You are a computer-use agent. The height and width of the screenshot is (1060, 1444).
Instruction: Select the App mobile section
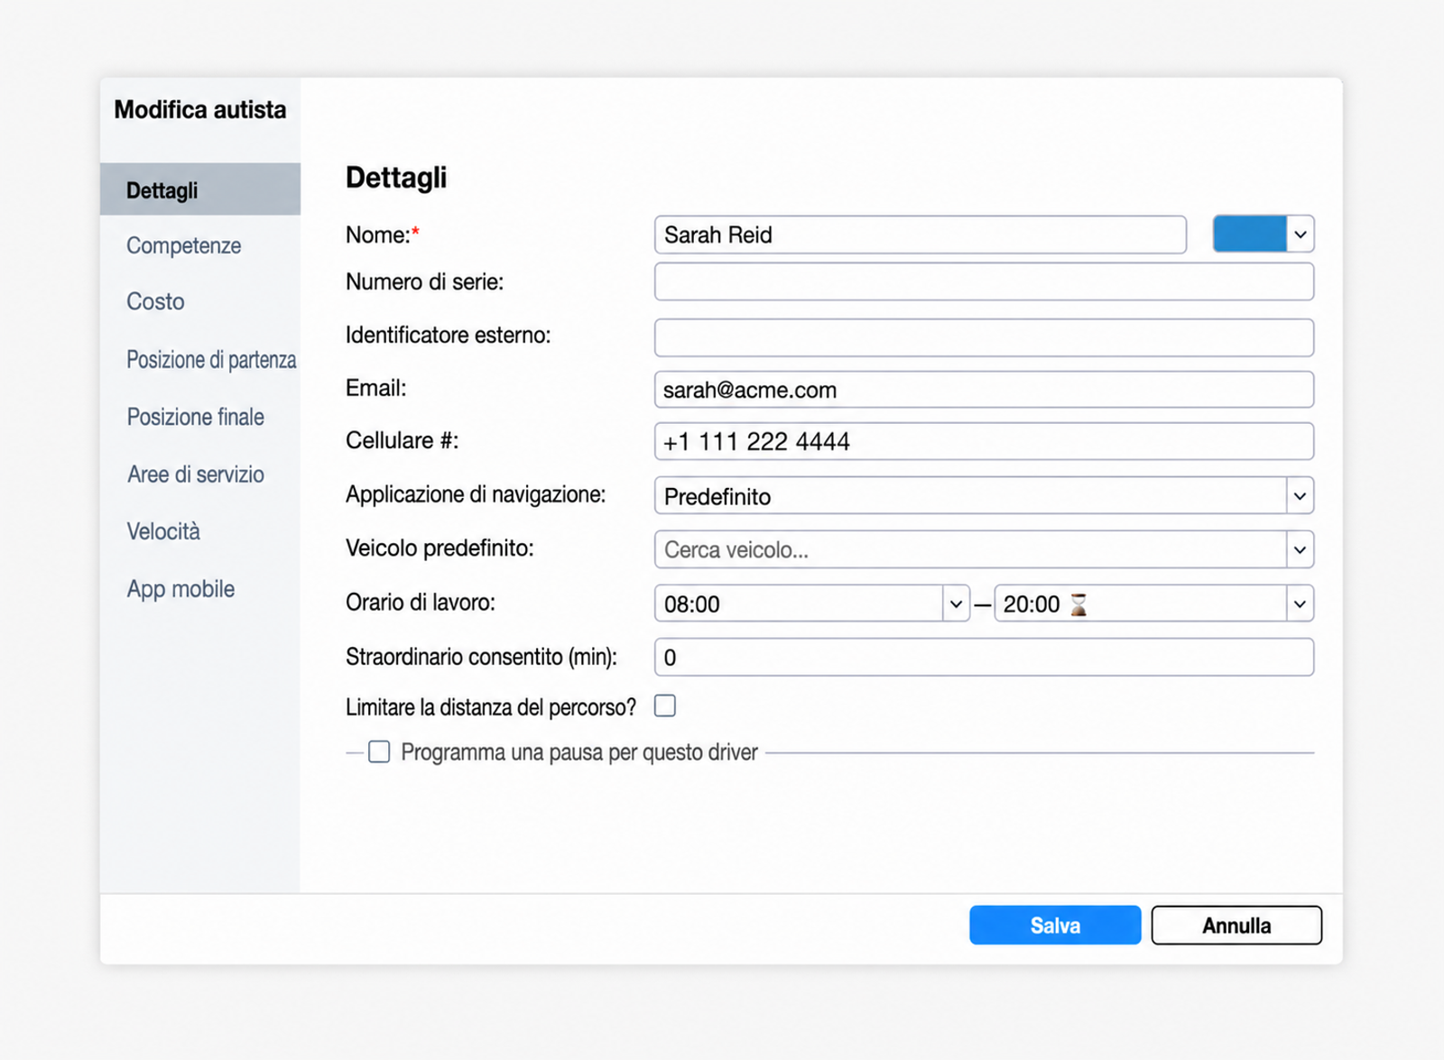(180, 589)
